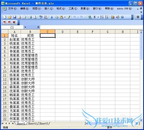The height and width of the screenshot is (130, 144).
Task: Select cell 创新大师 in row 12
Action: click(30, 79)
